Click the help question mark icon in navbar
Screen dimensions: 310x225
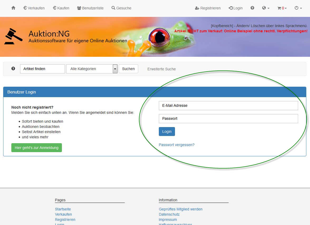click(252, 8)
